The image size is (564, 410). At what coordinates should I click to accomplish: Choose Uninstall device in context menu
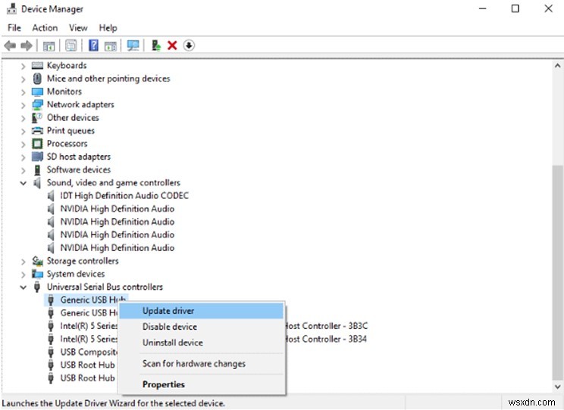pyautogui.click(x=202, y=343)
